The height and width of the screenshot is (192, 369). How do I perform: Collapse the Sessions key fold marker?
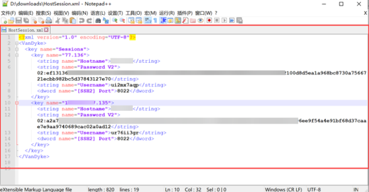pos(17,50)
